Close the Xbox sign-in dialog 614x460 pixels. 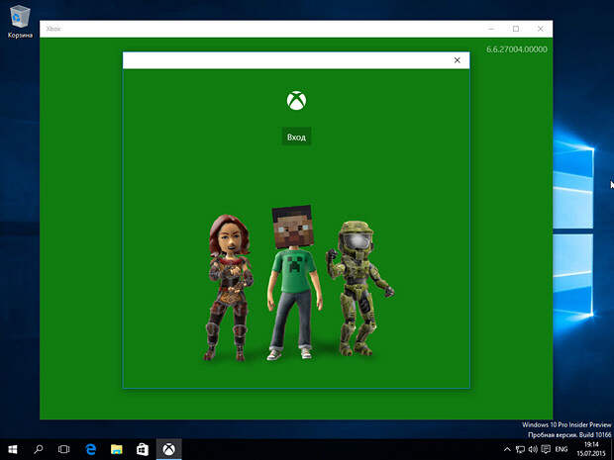(x=457, y=60)
